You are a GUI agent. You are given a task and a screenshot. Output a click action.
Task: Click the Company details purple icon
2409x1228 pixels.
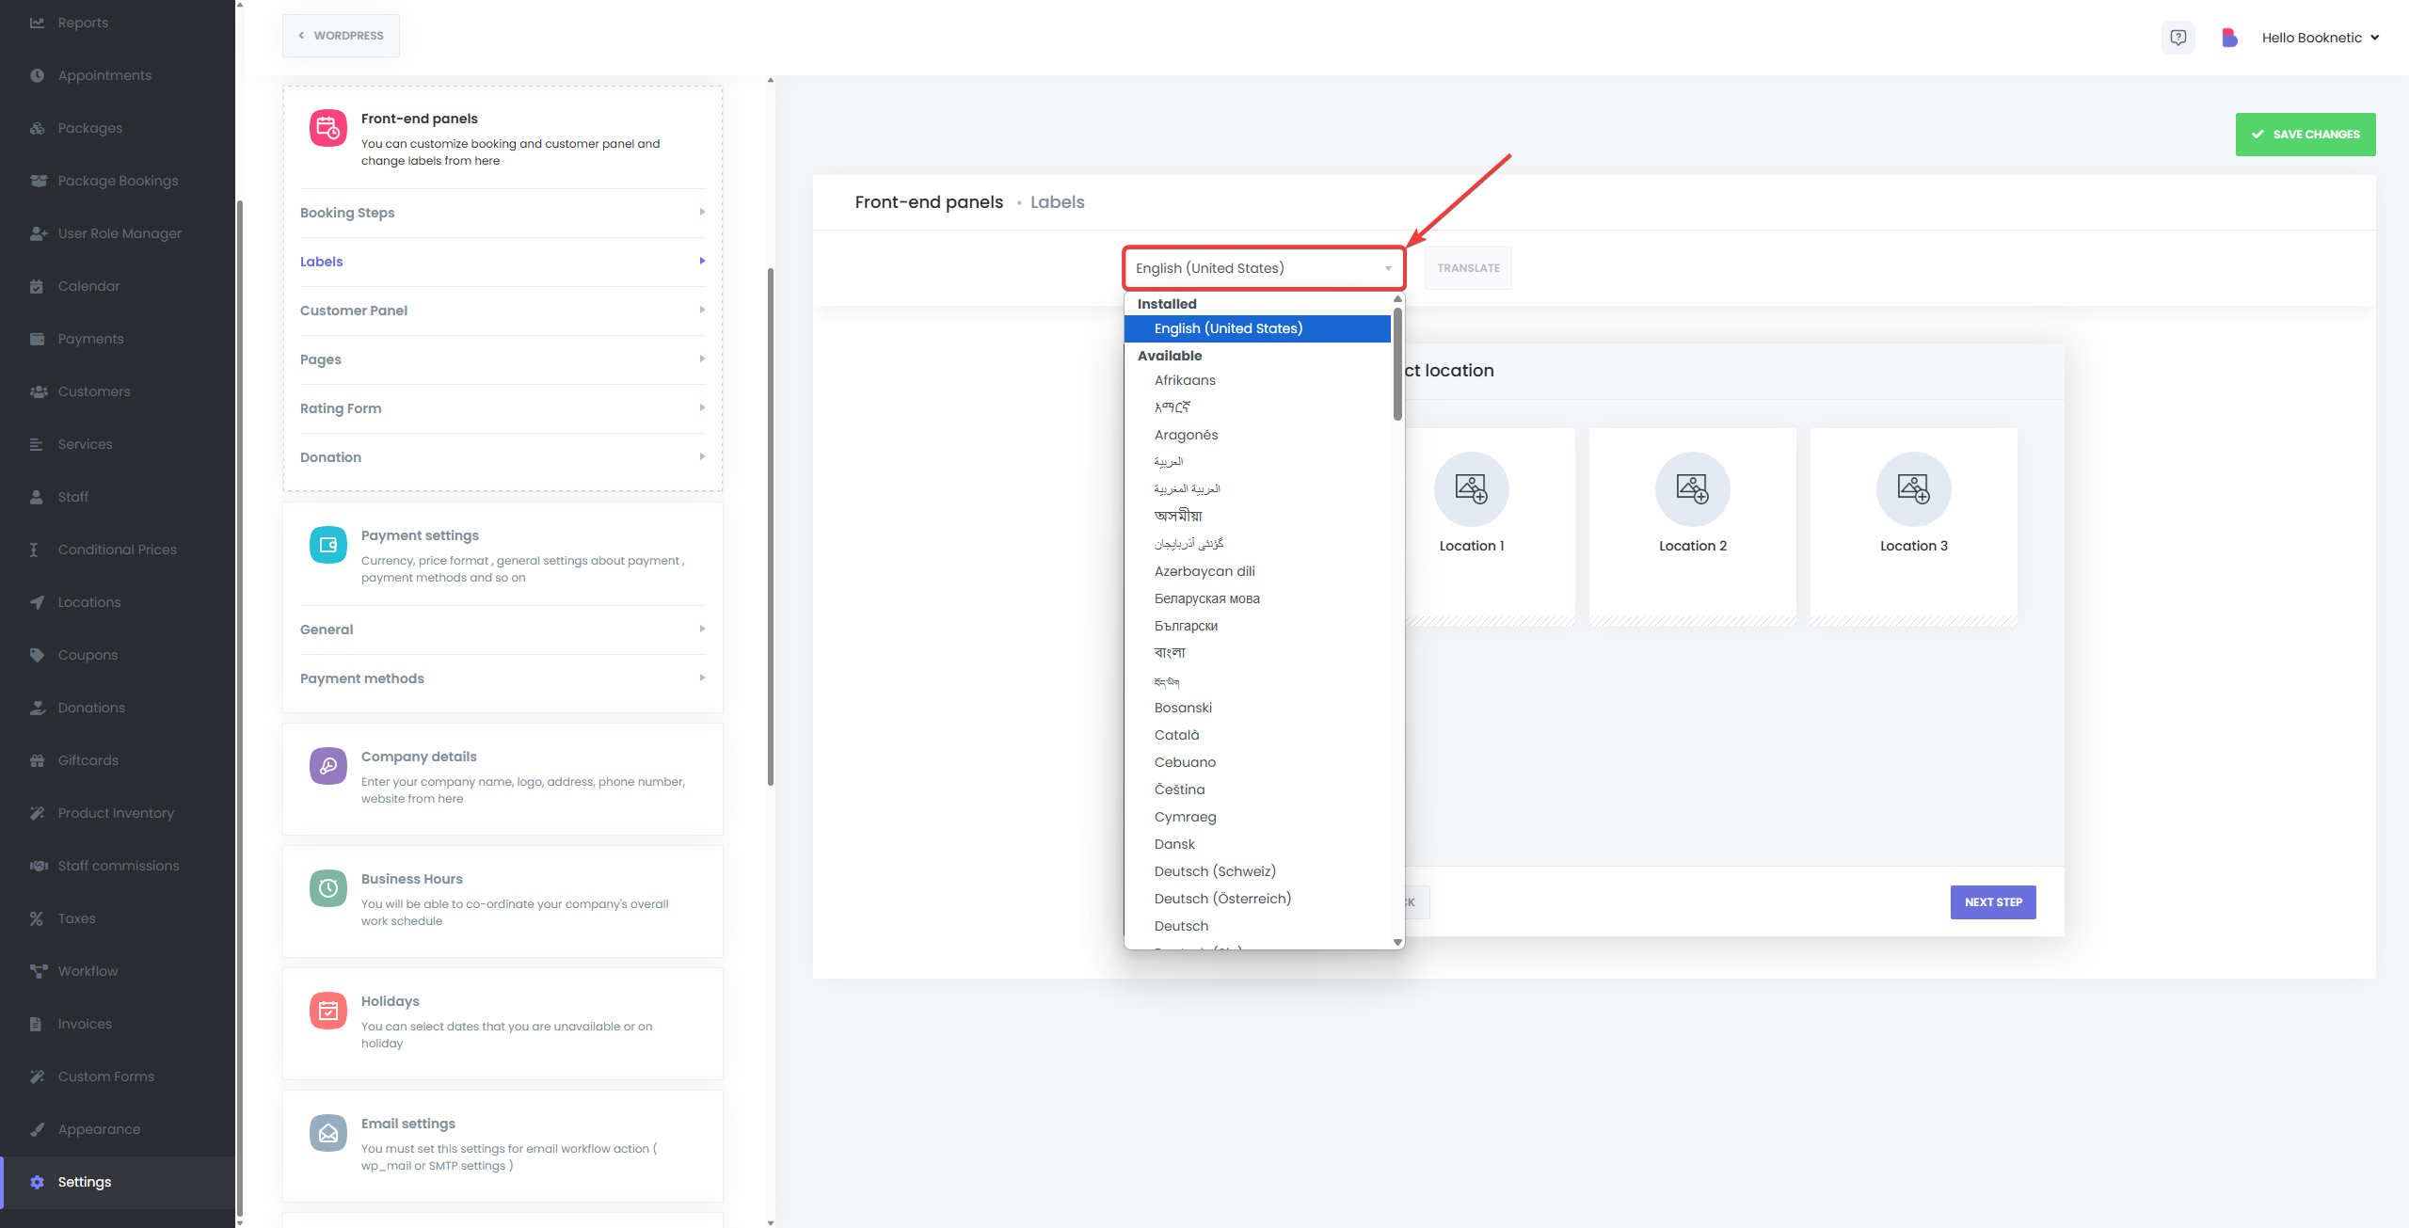(x=328, y=766)
